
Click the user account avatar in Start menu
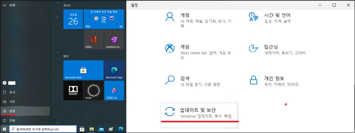pyautogui.click(x=4, y=83)
